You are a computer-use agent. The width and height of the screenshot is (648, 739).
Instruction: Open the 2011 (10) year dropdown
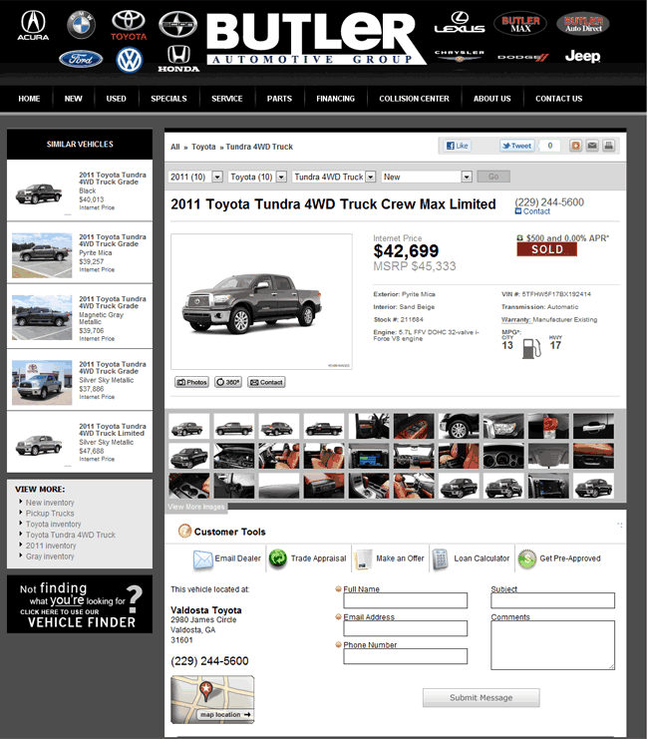[x=195, y=177]
